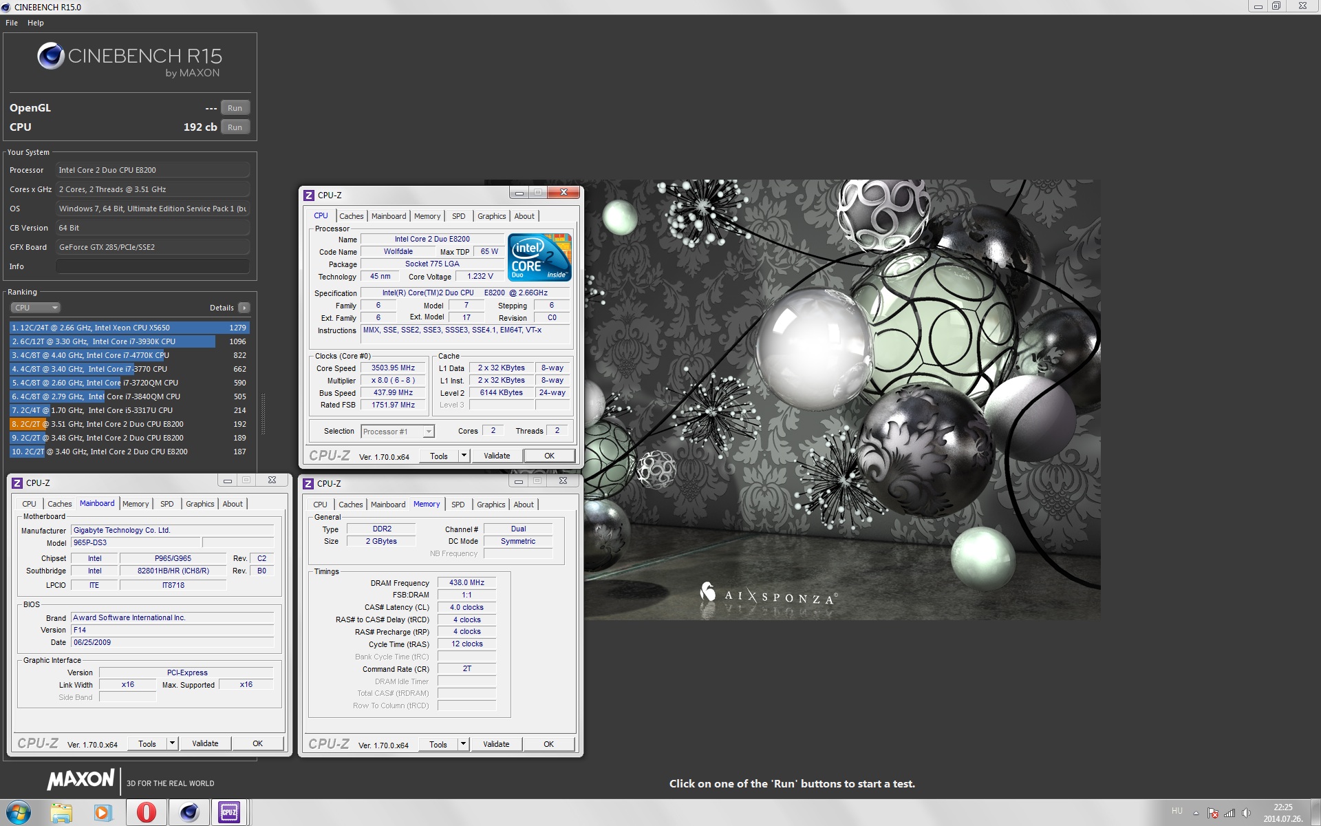Image resolution: width=1321 pixels, height=826 pixels.
Task: Click Validate in the CPU window
Action: click(x=497, y=456)
